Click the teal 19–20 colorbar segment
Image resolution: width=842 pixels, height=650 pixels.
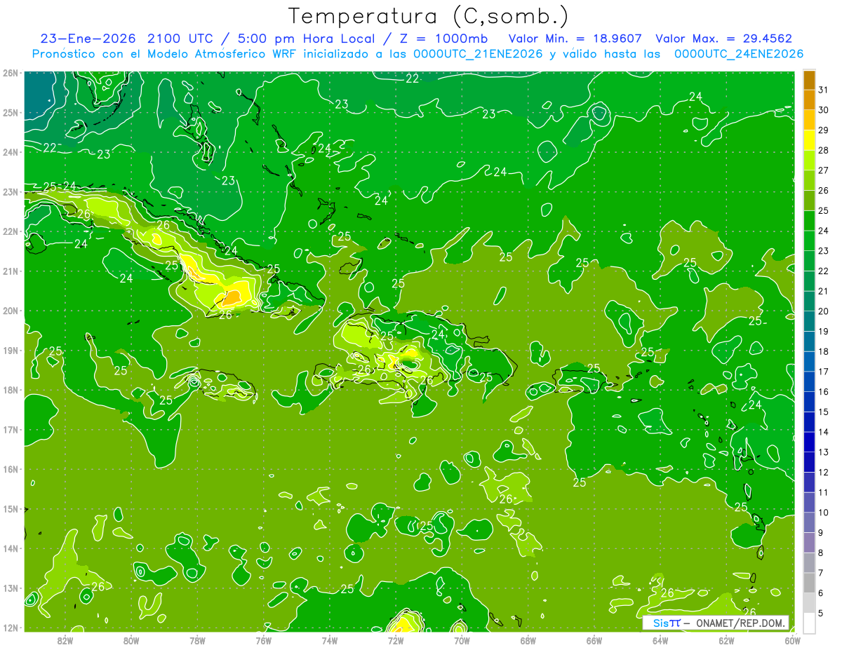(809, 321)
